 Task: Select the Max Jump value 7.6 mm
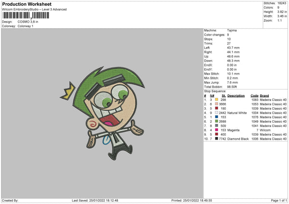(233, 82)
